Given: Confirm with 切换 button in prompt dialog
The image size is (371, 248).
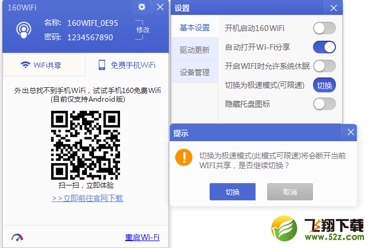Looking at the screenshot, I should pos(233,192).
